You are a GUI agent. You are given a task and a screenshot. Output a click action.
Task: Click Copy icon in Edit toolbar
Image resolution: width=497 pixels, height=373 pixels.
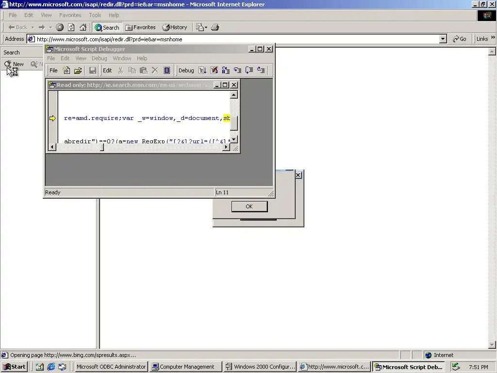pyautogui.click(x=132, y=70)
